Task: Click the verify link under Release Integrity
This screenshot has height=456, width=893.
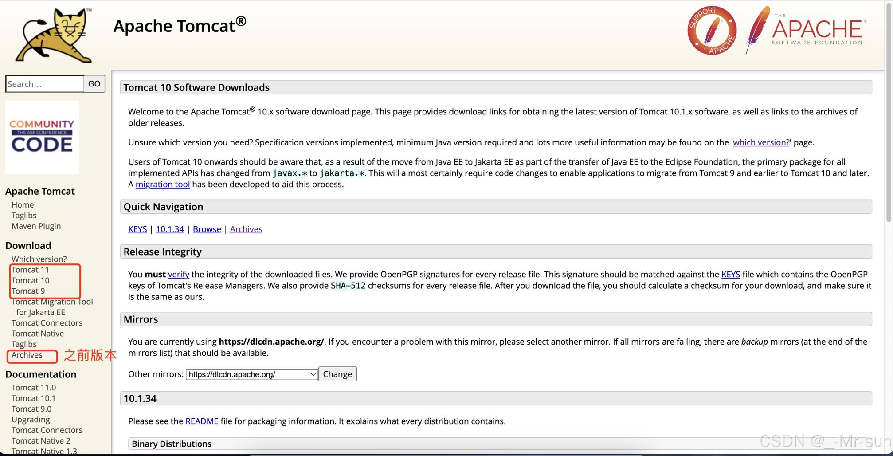Action: tap(179, 274)
